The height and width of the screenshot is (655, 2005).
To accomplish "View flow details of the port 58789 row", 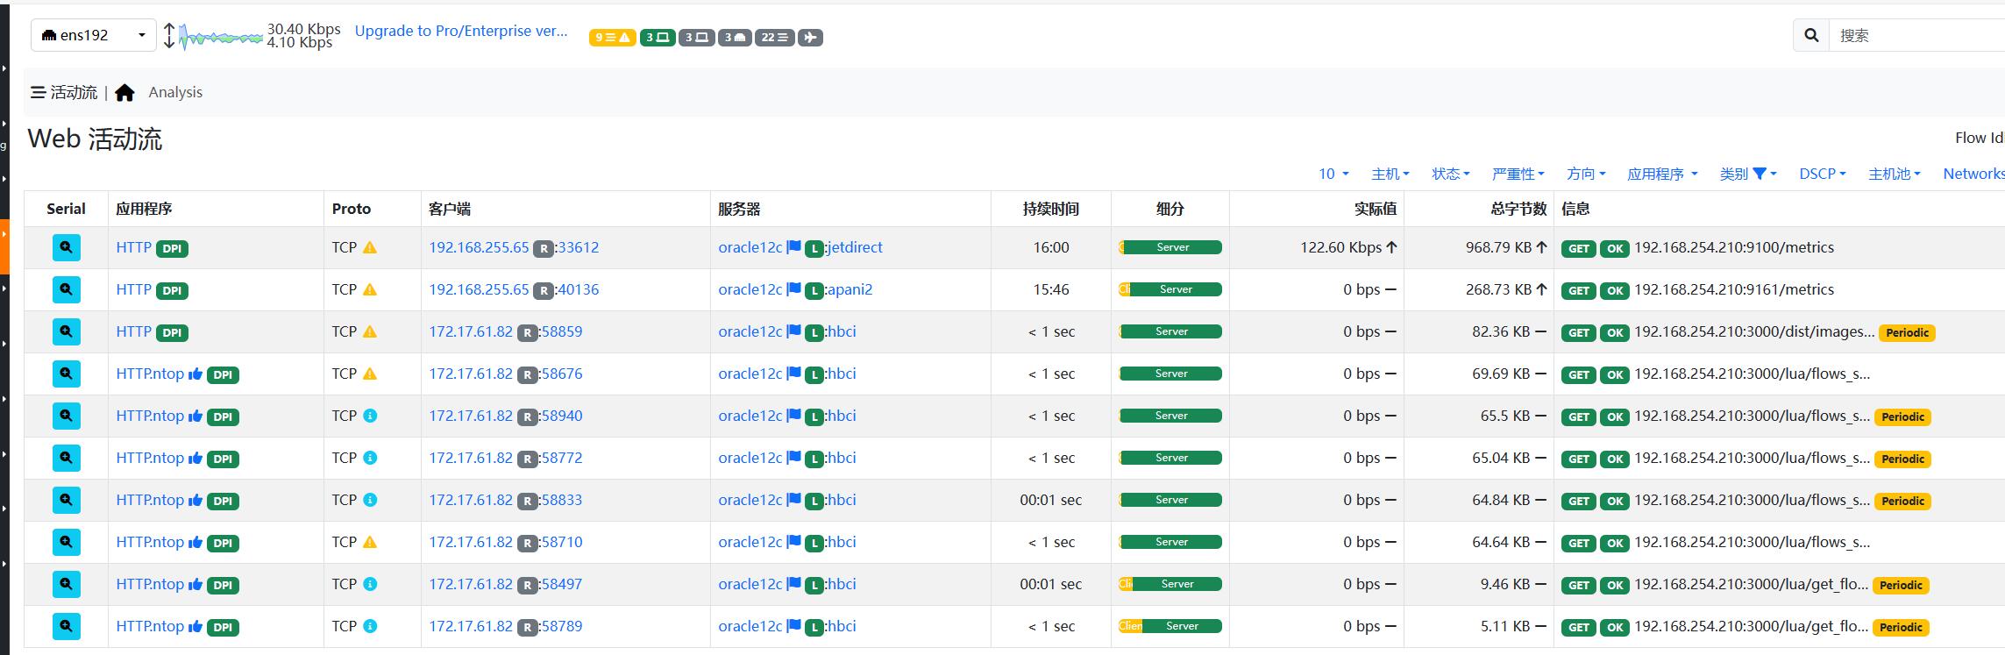I will click(x=66, y=627).
